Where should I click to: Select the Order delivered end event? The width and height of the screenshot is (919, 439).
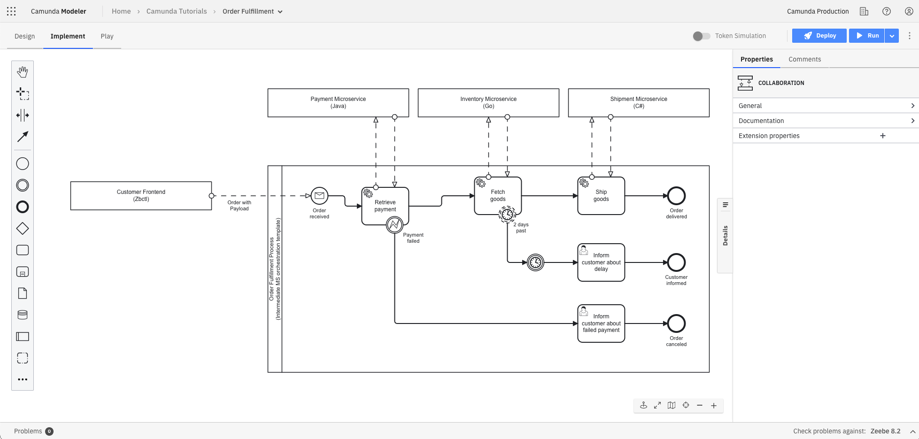point(676,196)
